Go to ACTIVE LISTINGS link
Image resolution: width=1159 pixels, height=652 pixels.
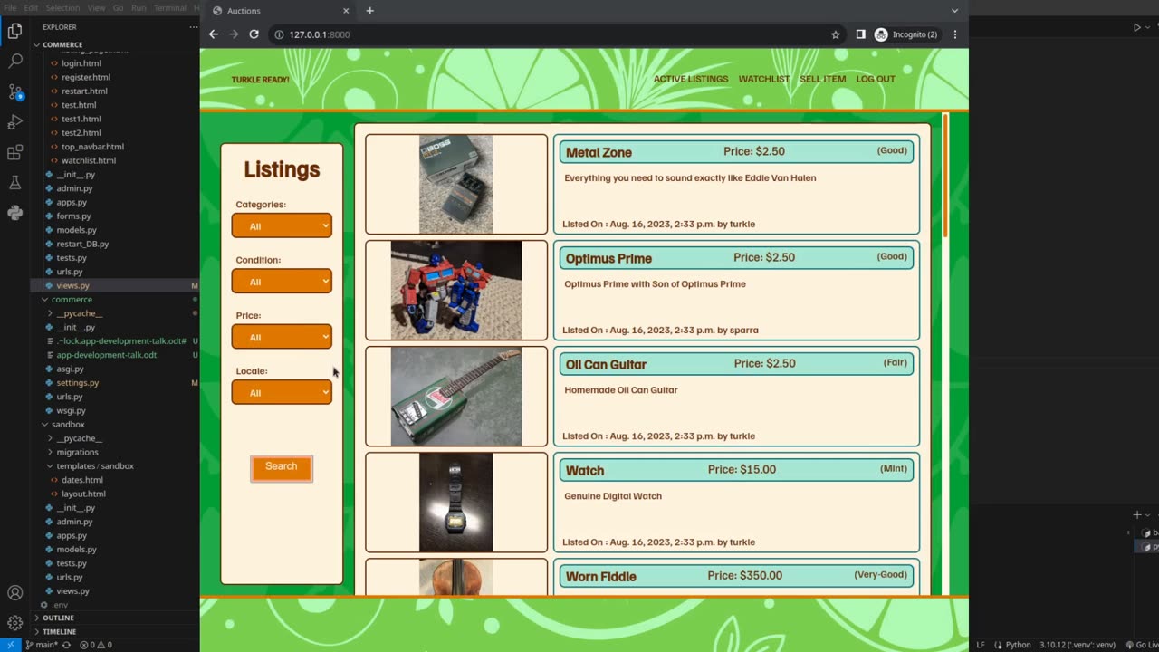[691, 79]
